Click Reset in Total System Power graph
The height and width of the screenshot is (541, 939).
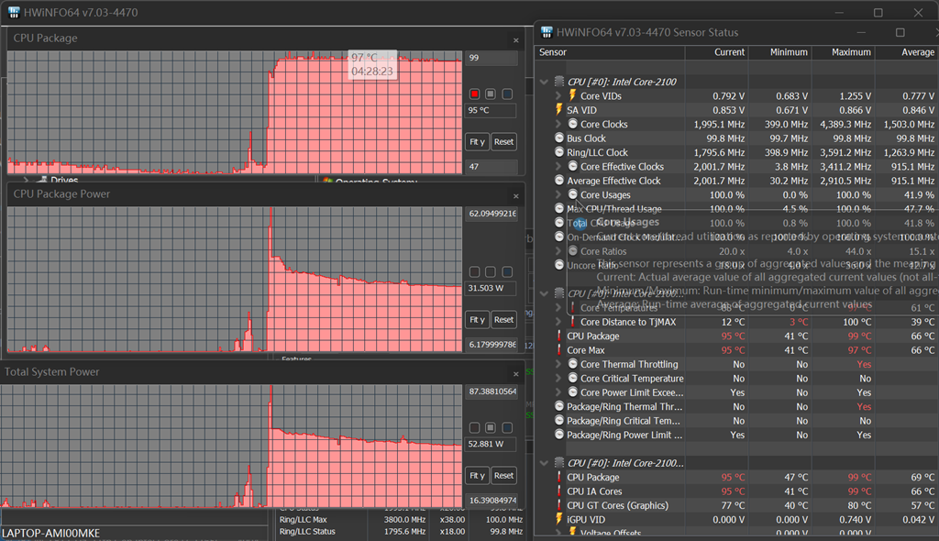click(503, 476)
